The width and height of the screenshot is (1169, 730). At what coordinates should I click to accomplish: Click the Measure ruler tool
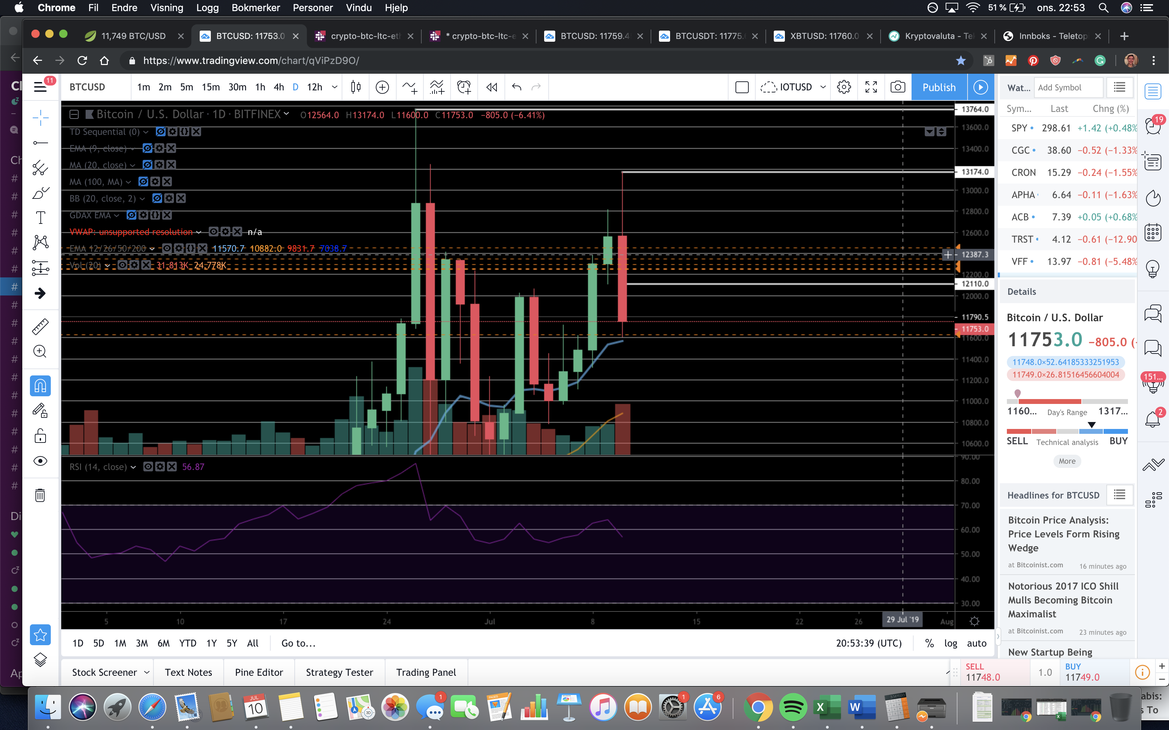click(x=40, y=327)
